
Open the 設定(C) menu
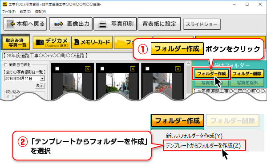[25, 12]
